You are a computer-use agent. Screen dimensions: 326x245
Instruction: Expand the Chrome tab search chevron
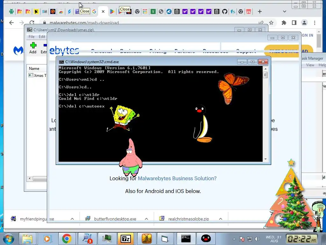pyautogui.click(x=284, y=12)
